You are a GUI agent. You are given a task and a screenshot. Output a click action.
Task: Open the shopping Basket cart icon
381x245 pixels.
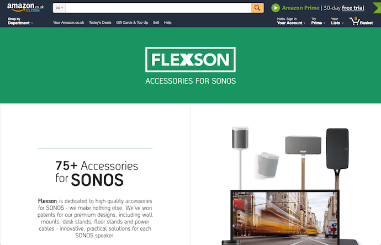point(361,21)
